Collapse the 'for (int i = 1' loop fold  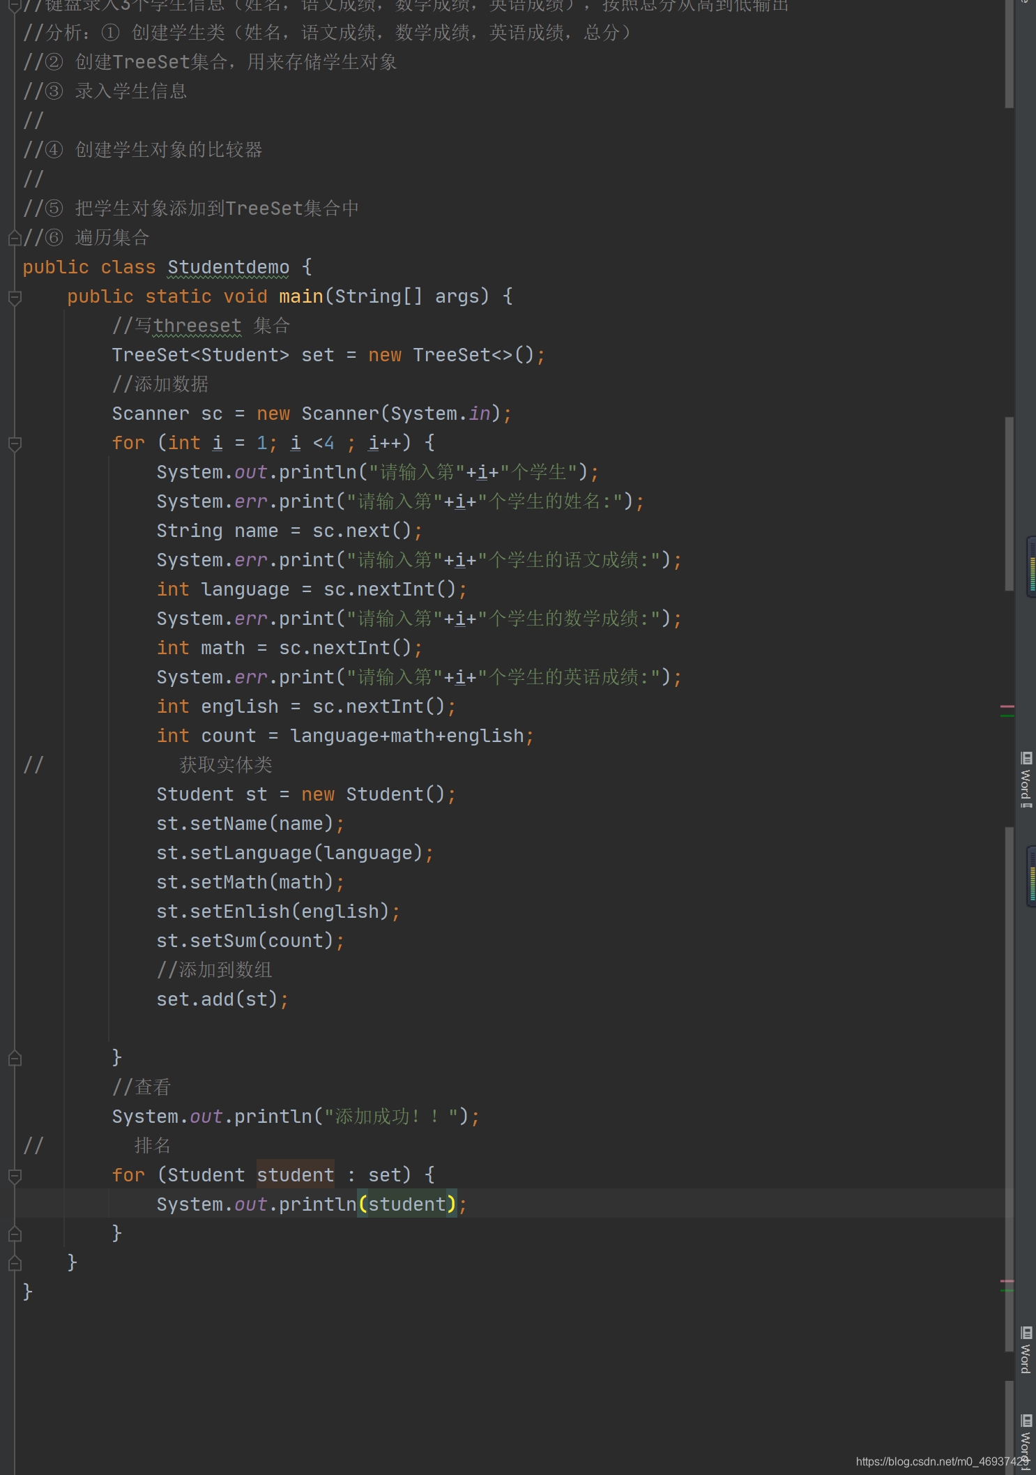(15, 444)
